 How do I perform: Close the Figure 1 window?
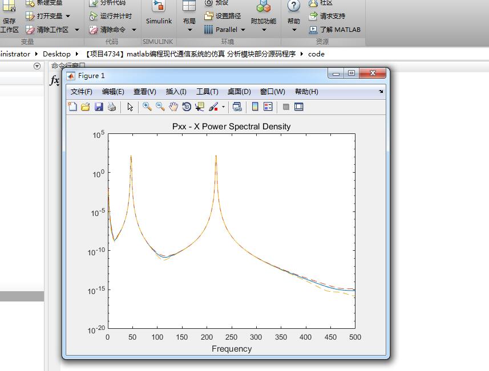(x=373, y=73)
